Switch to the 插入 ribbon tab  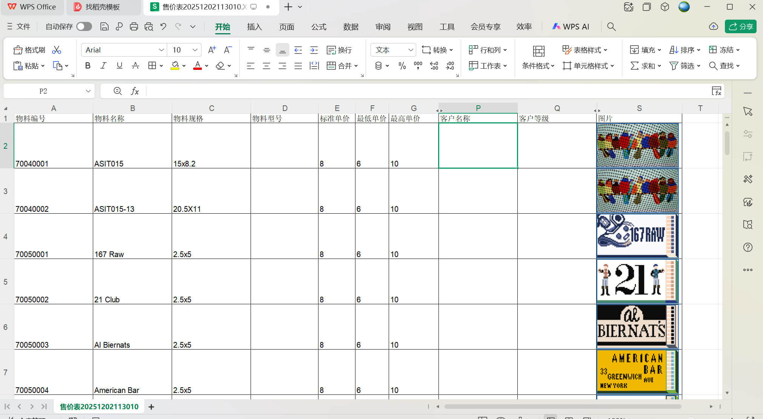point(254,27)
